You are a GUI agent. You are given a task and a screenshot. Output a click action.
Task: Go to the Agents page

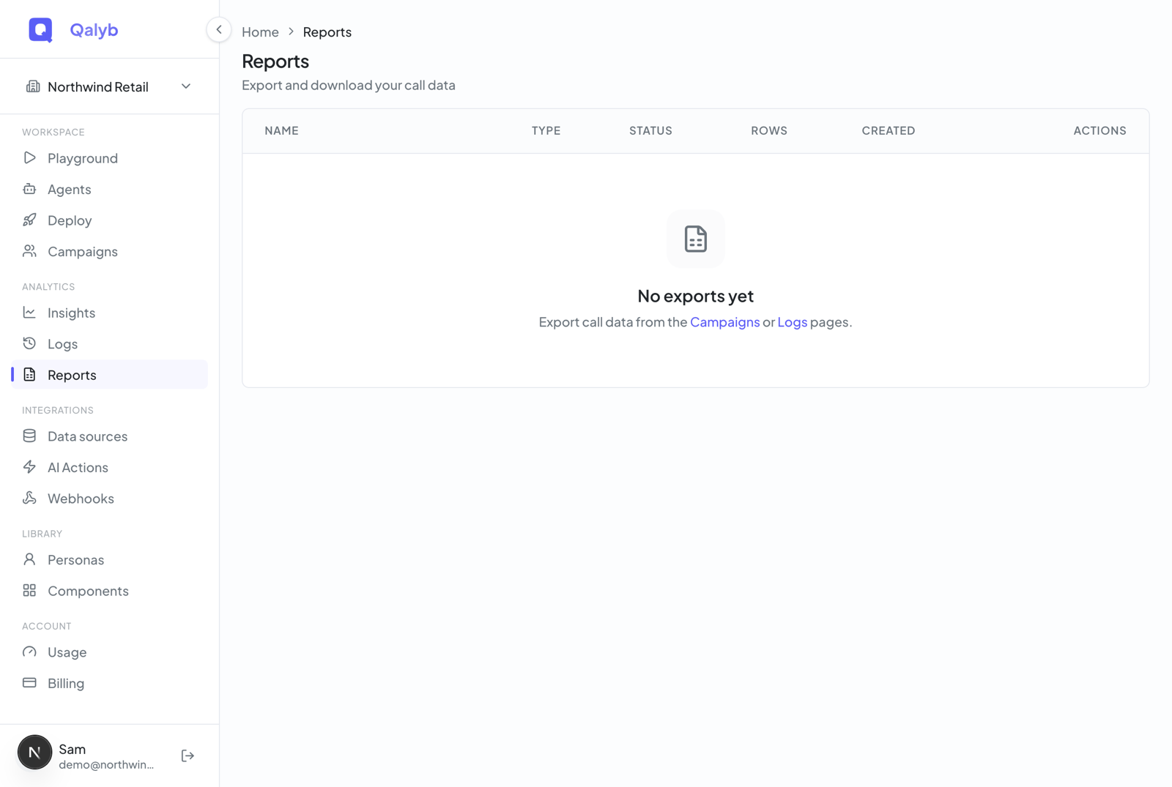(x=109, y=189)
